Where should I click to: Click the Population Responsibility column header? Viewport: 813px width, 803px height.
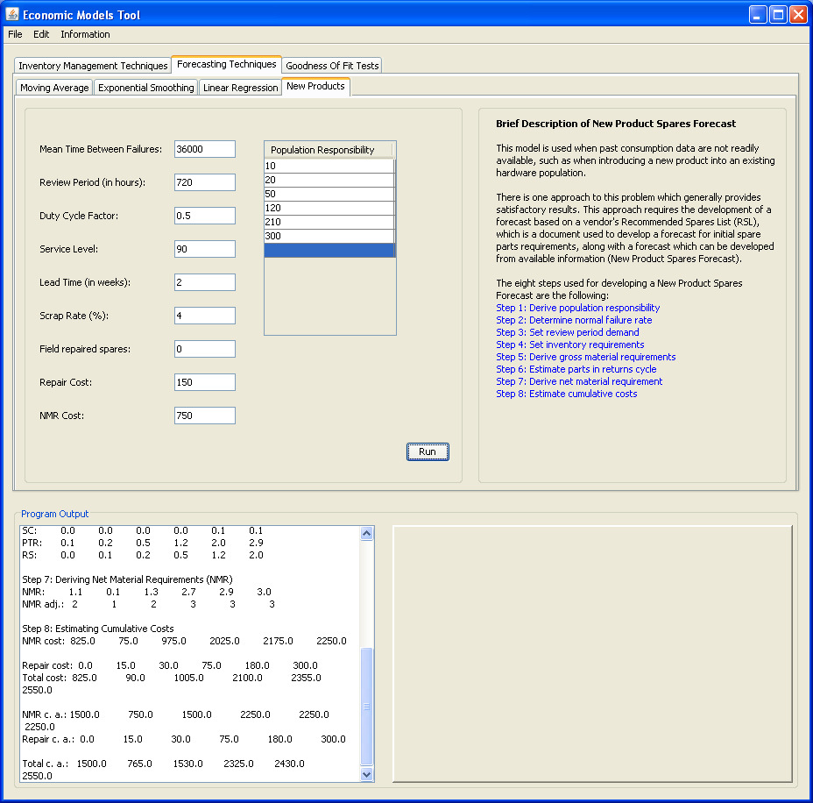[x=329, y=150]
